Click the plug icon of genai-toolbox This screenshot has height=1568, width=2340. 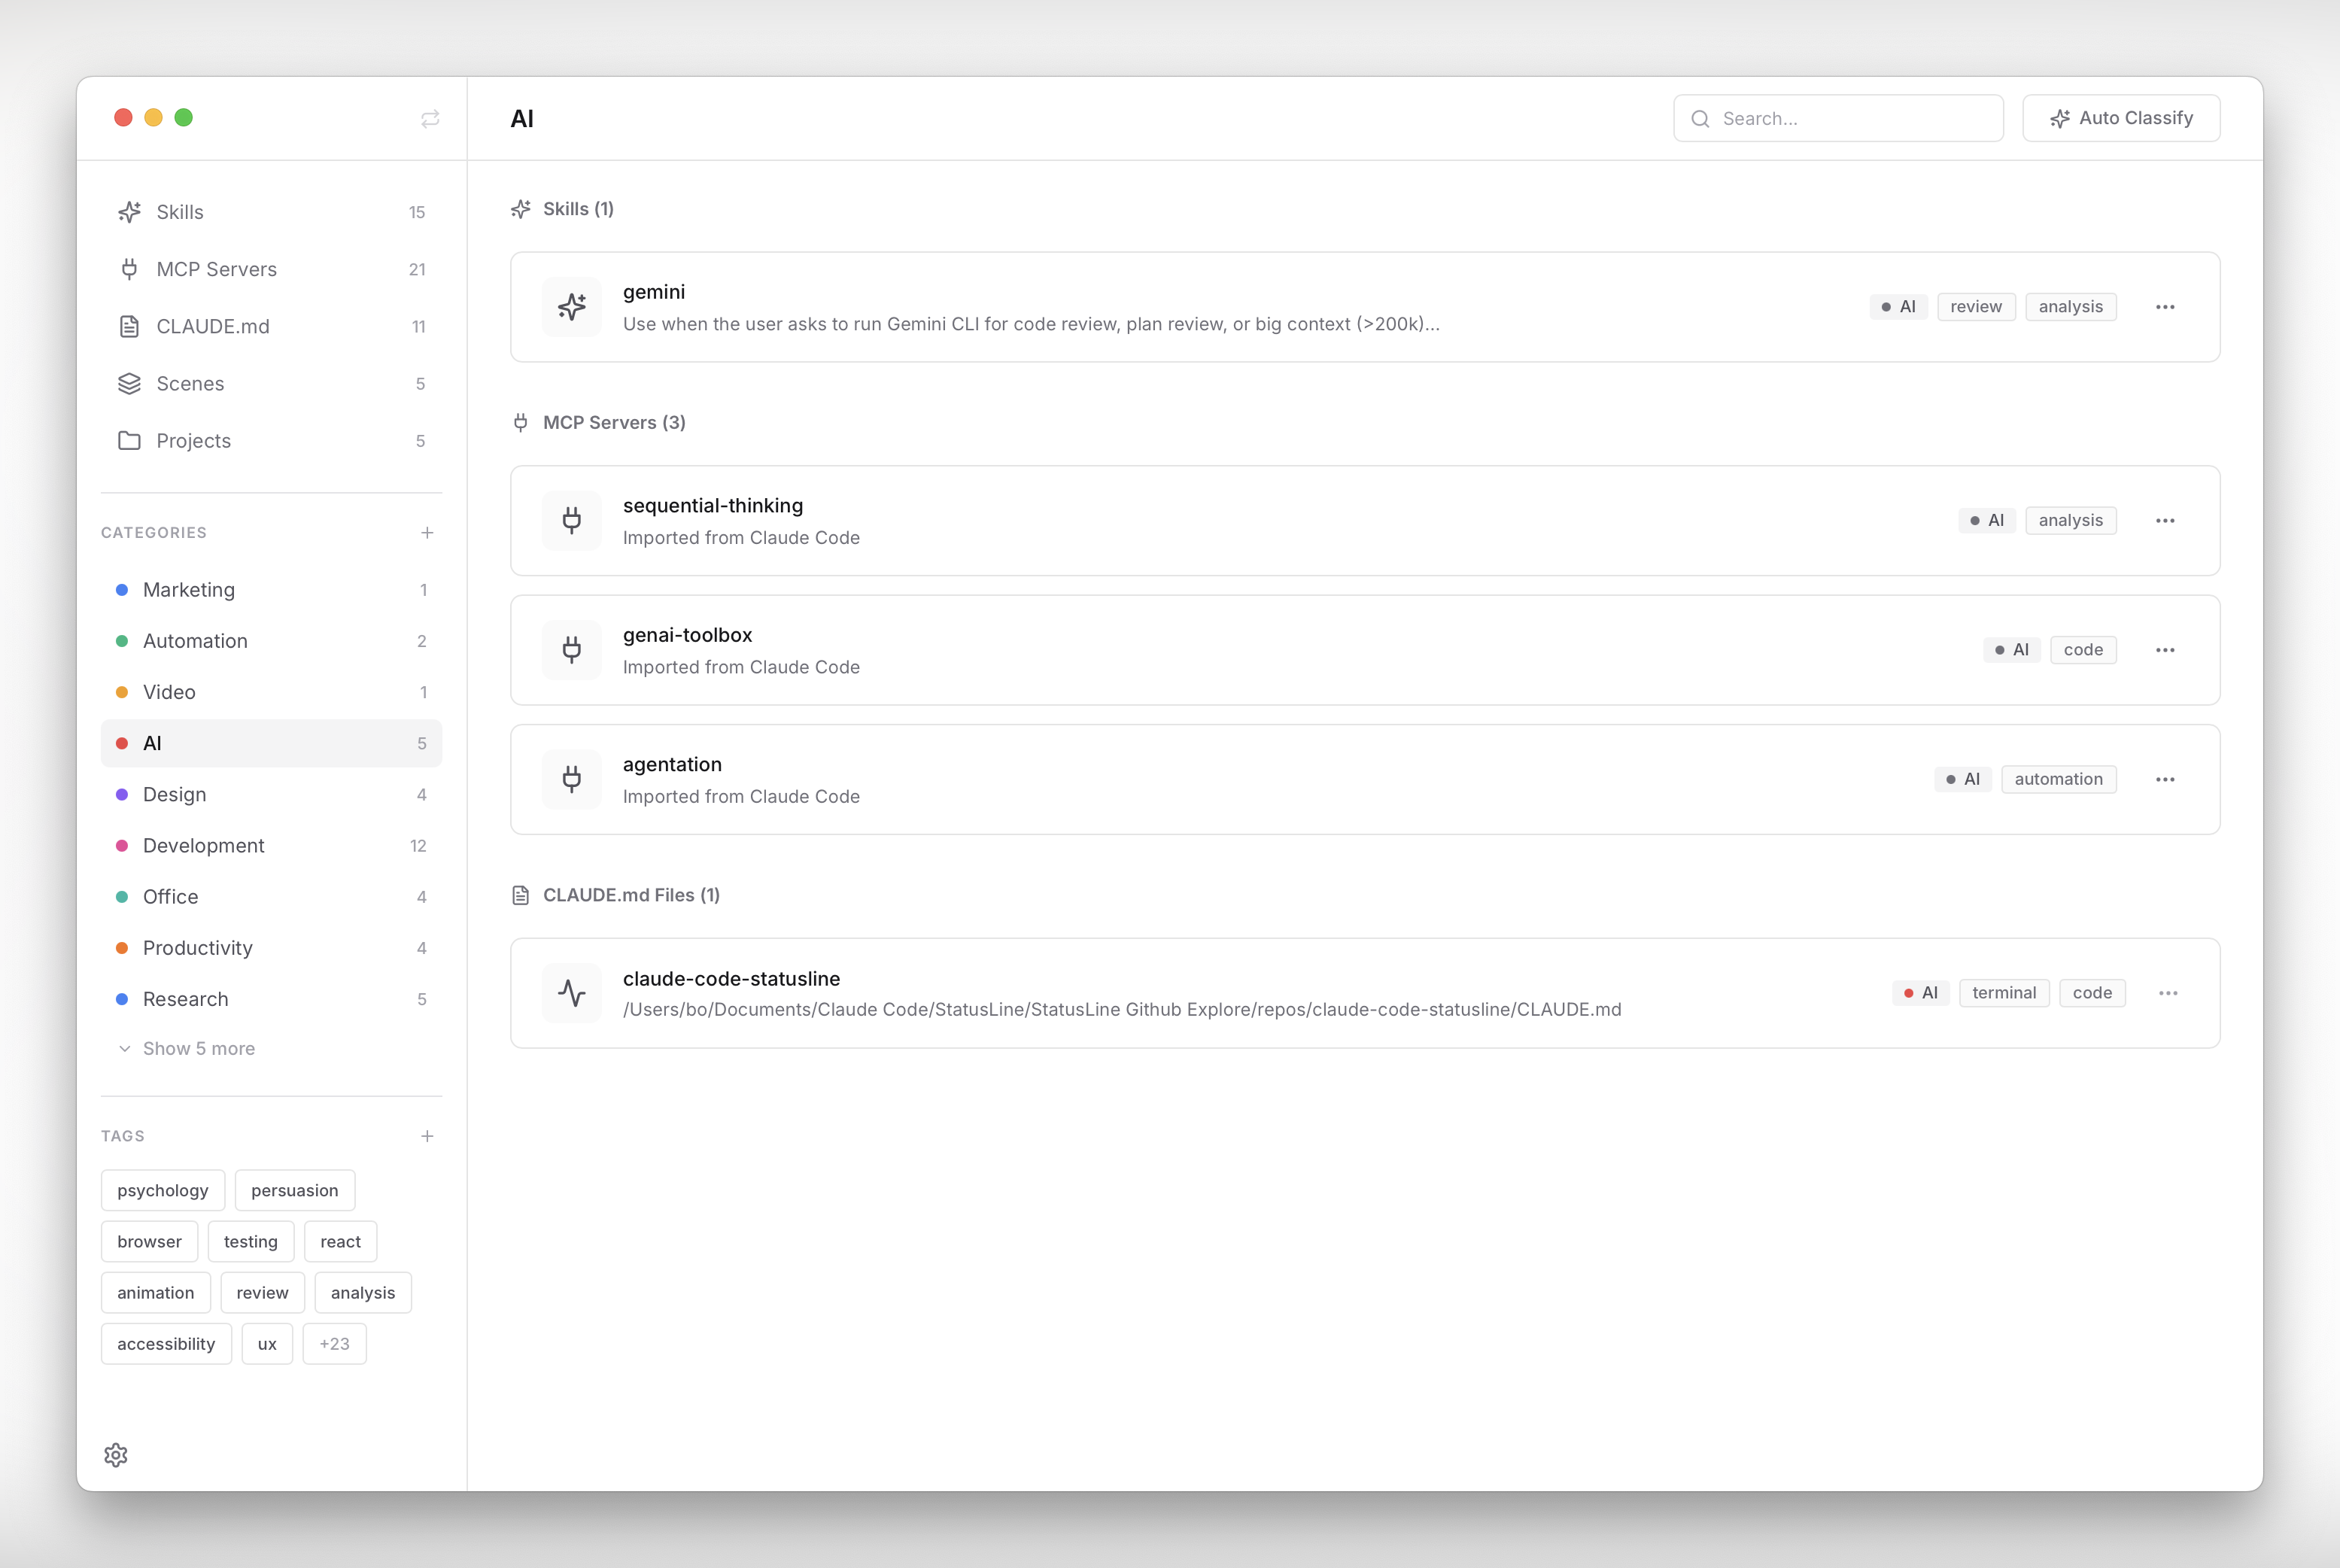point(572,650)
